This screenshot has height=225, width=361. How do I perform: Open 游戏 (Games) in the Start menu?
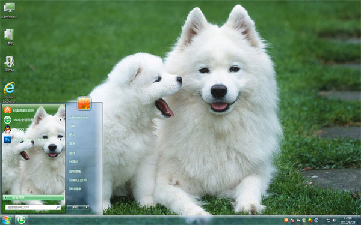[72, 153]
